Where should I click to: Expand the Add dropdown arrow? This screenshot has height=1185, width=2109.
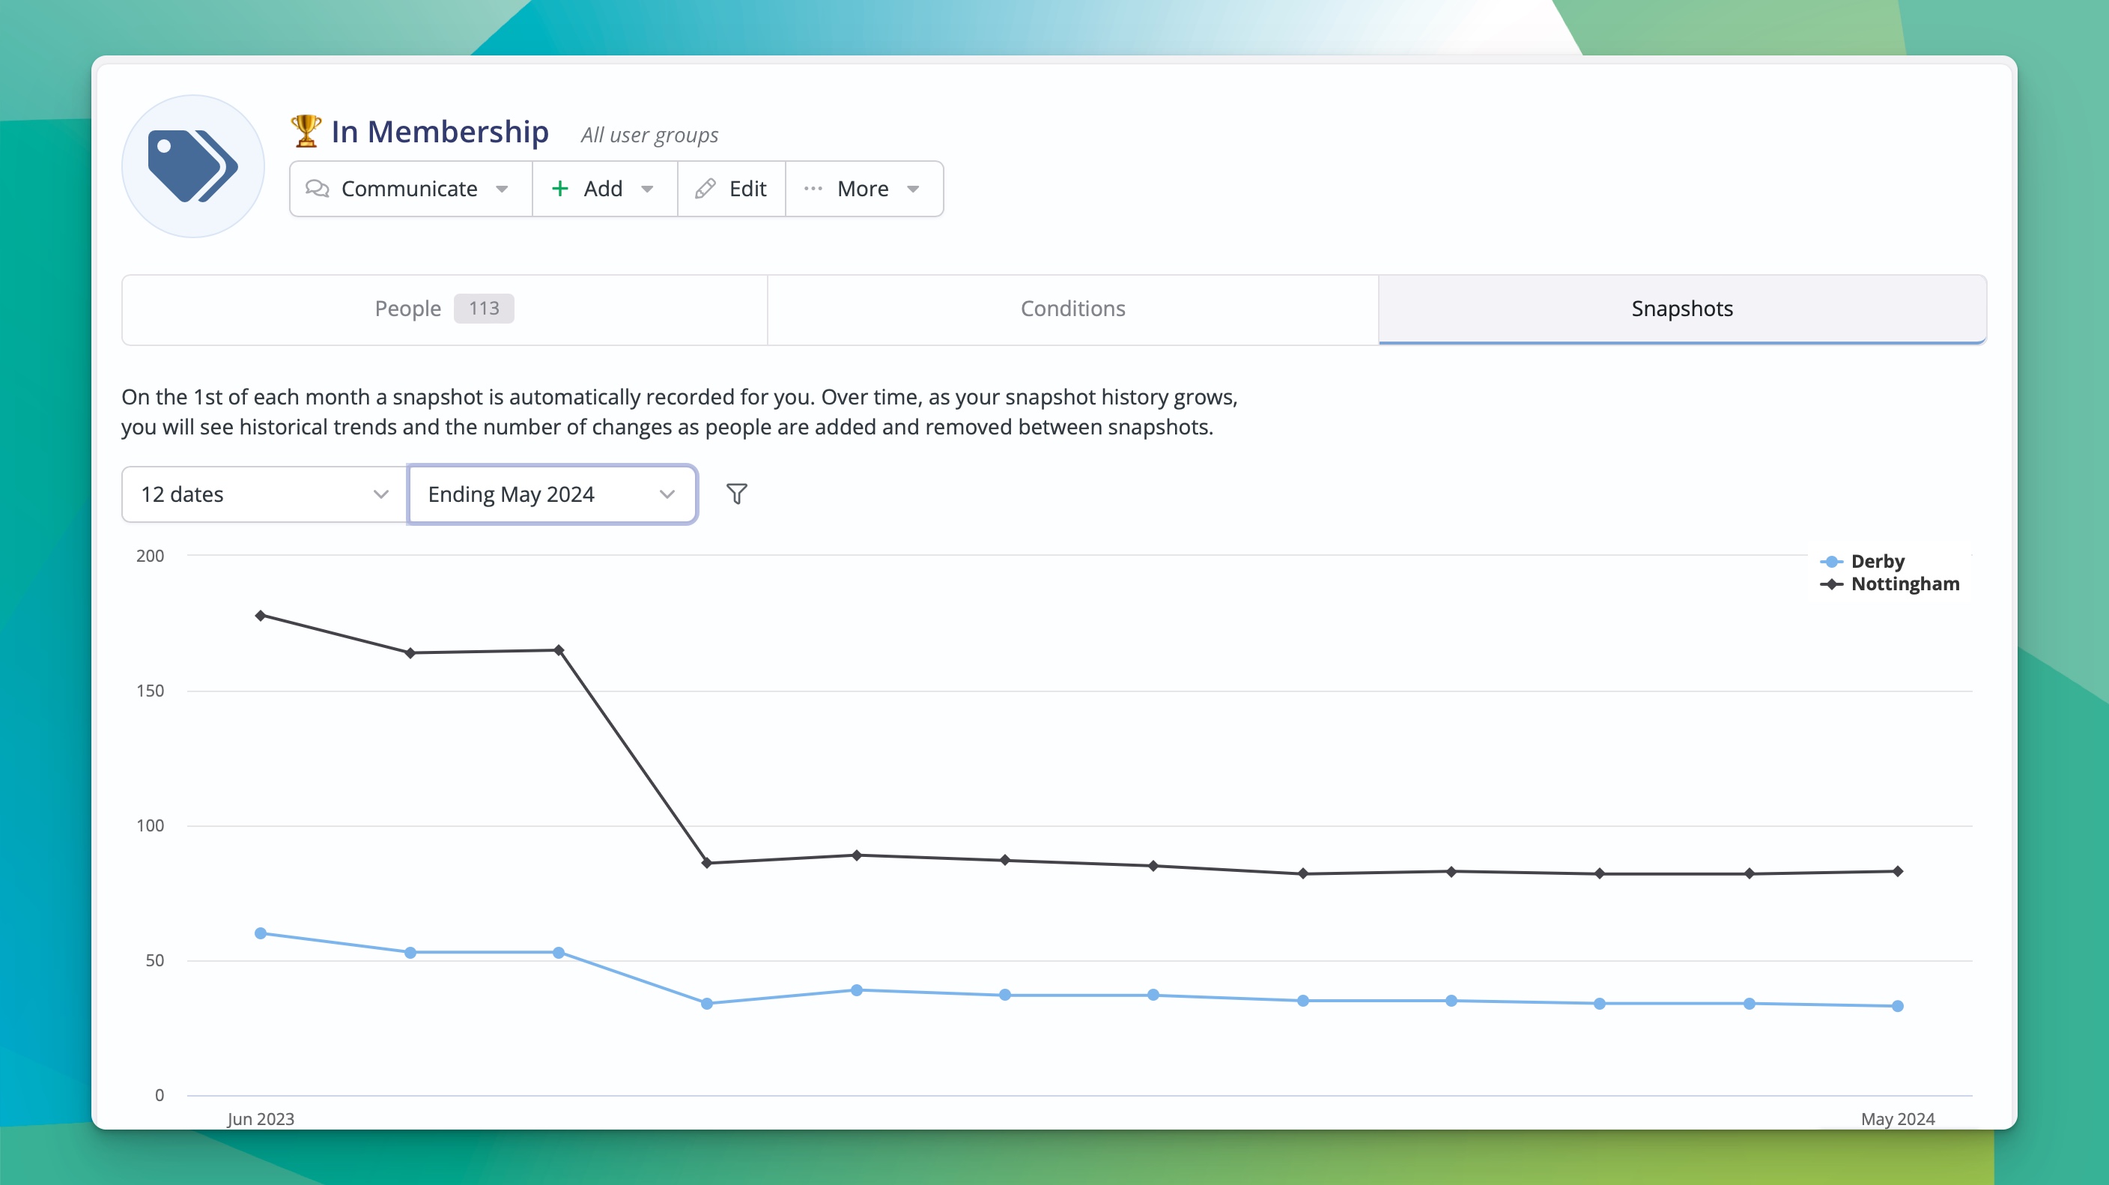point(647,190)
